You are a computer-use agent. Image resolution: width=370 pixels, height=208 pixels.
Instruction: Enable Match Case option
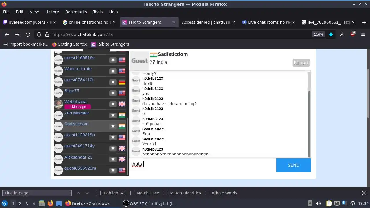(133, 193)
